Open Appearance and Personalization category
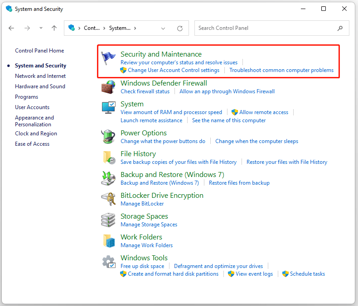This screenshot has width=358, height=306. tap(34, 121)
